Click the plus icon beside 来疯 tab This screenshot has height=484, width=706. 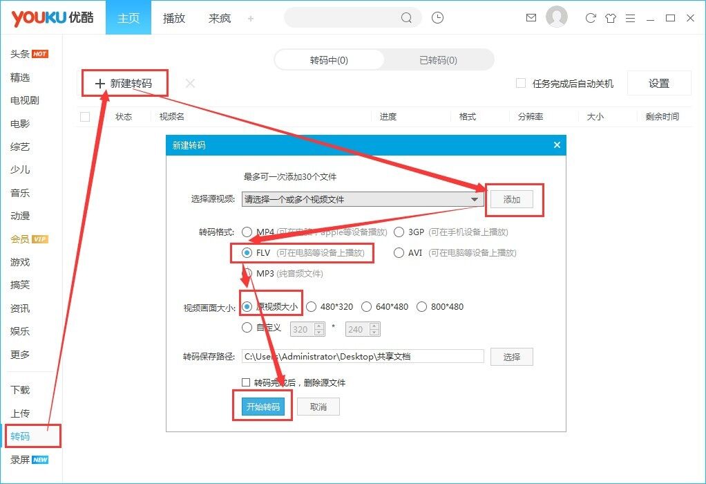(251, 19)
